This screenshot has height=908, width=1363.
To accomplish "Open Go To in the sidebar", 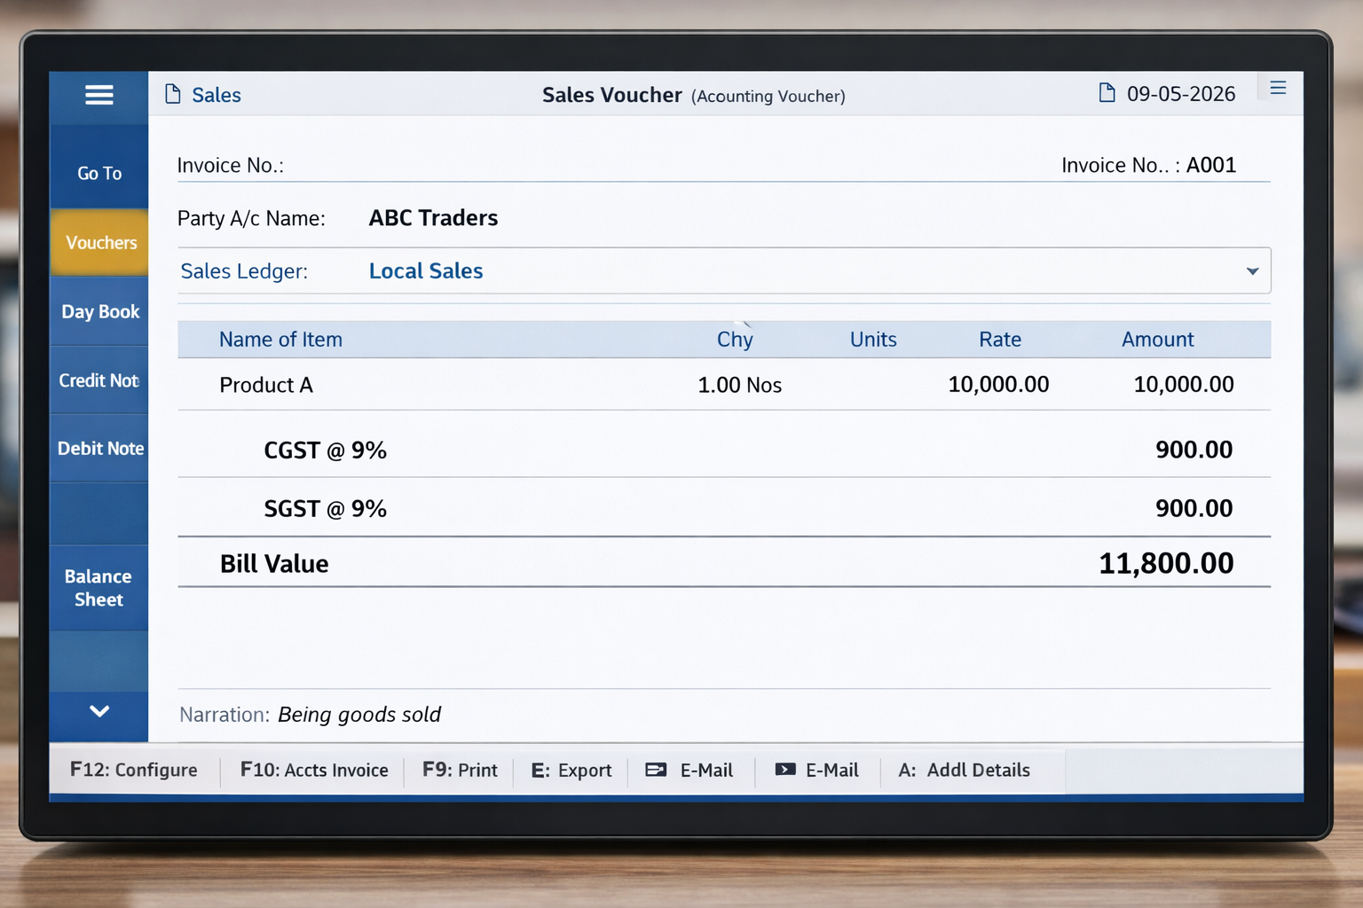I will [x=98, y=173].
